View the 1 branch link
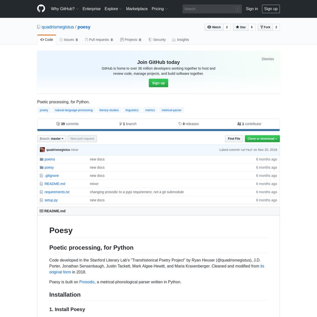 tap(128, 124)
